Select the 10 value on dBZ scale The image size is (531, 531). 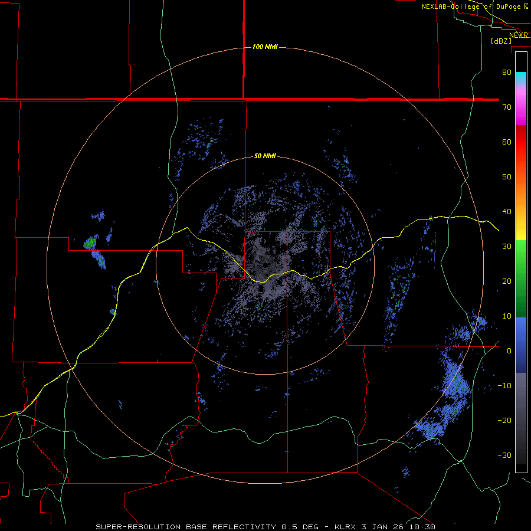tap(507, 316)
